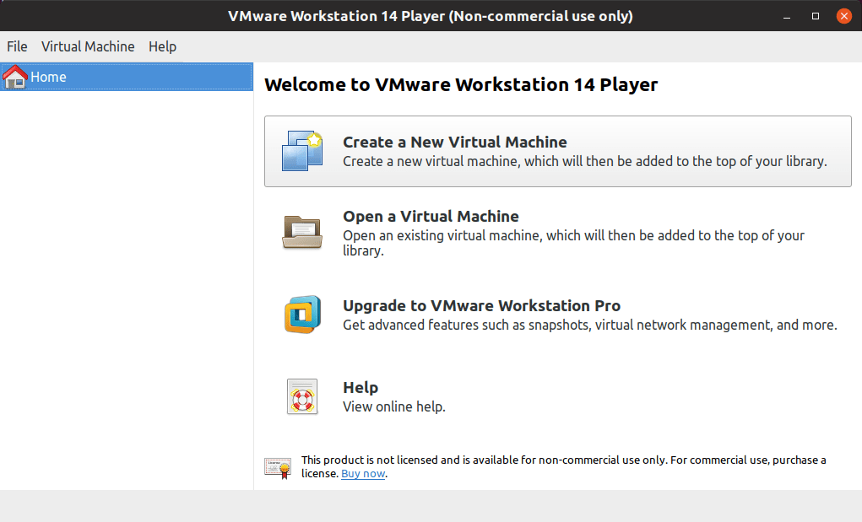This screenshot has width=862, height=522.
Task: Click the license certificate icon
Action: (x=278, y=468)
